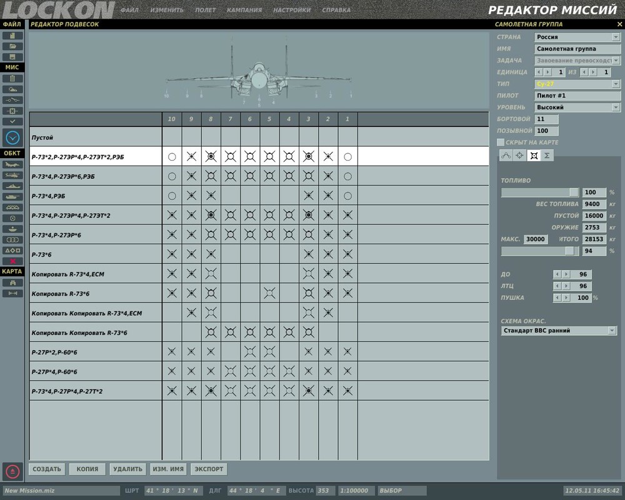Open the СПРАВКА menu
This screenshot has height=500, width=625.
pyautogui.click(x=336, y=10)
